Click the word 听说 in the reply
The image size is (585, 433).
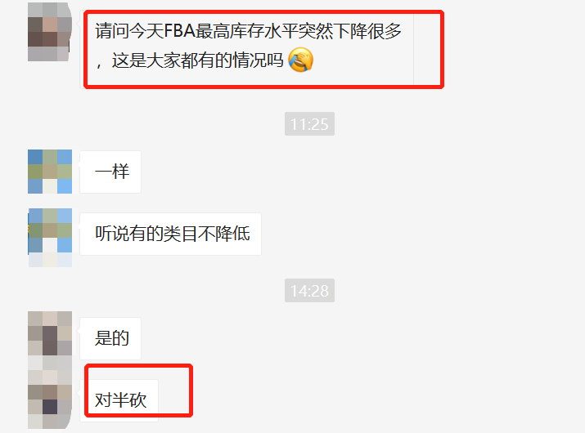click(x=112, y=234)
